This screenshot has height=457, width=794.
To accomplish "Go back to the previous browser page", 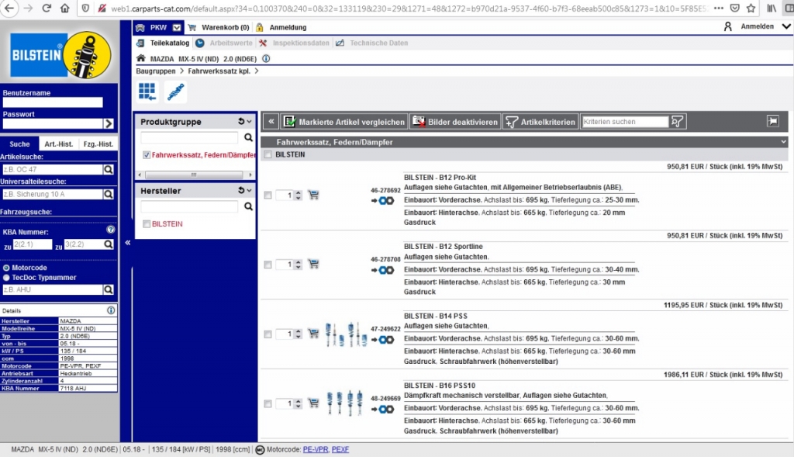I will tap(9, 8).
